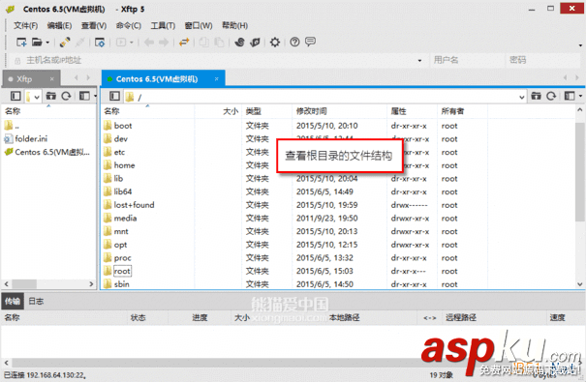The image size is (586, 382).
Task: Refresh the local pane
Action: coord(66,97)
